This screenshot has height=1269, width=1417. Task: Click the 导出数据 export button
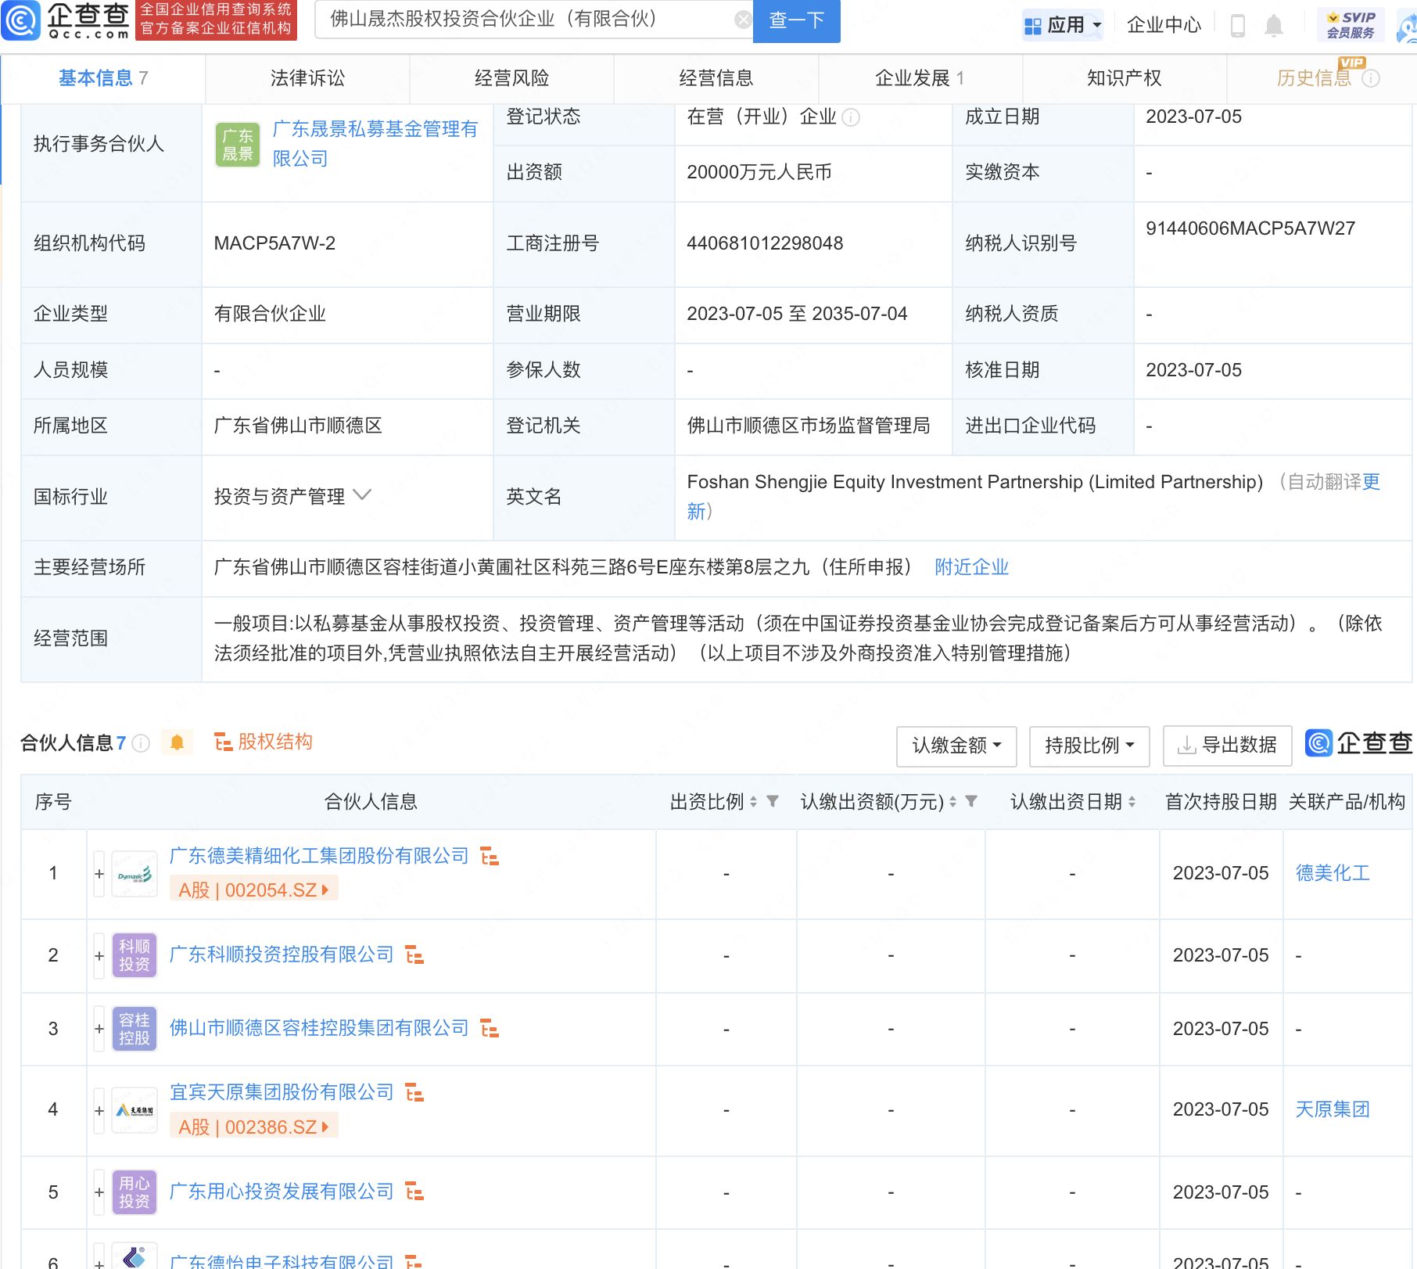tap(1227, 746)
